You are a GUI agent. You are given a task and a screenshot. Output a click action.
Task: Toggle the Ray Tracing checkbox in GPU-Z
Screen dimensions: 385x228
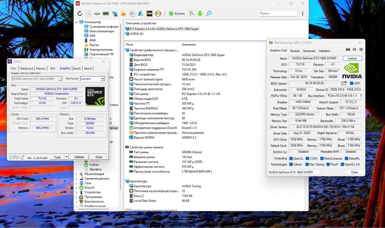[307, 164]
